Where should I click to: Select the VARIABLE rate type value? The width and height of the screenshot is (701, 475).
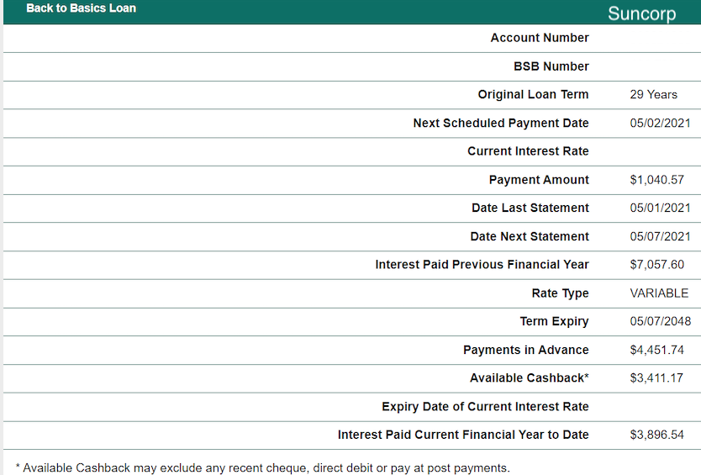[659, 293]
